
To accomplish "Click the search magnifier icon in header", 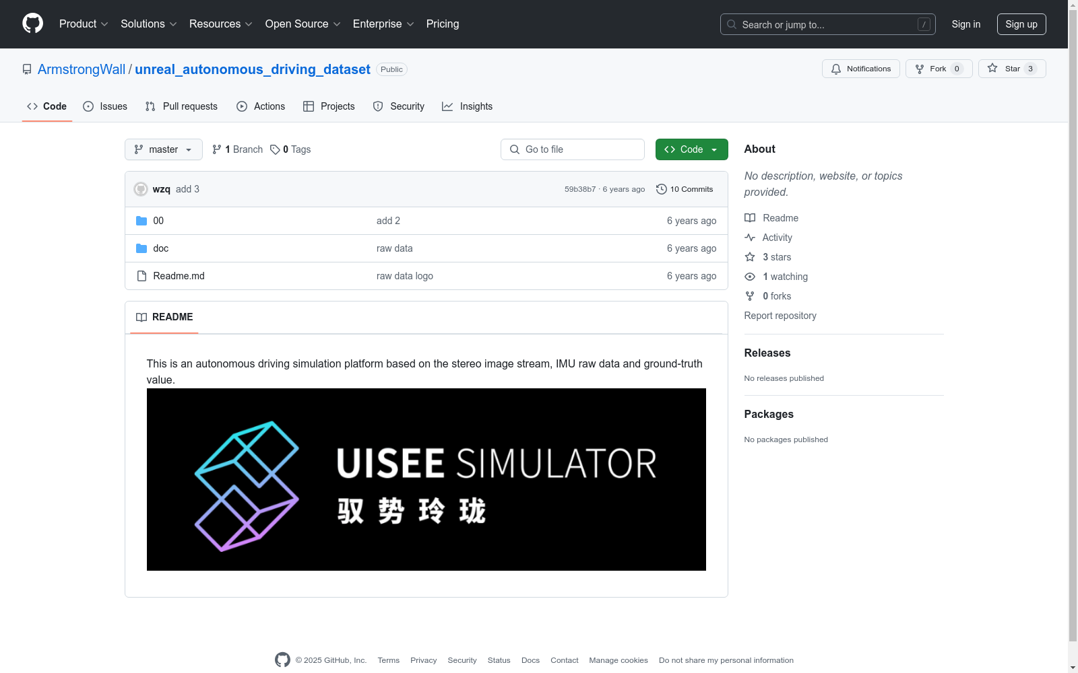I will pyautogui.click(x=732, y=24).
